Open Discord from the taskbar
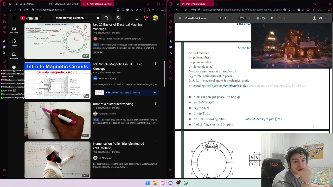 (x=170, y=183)
